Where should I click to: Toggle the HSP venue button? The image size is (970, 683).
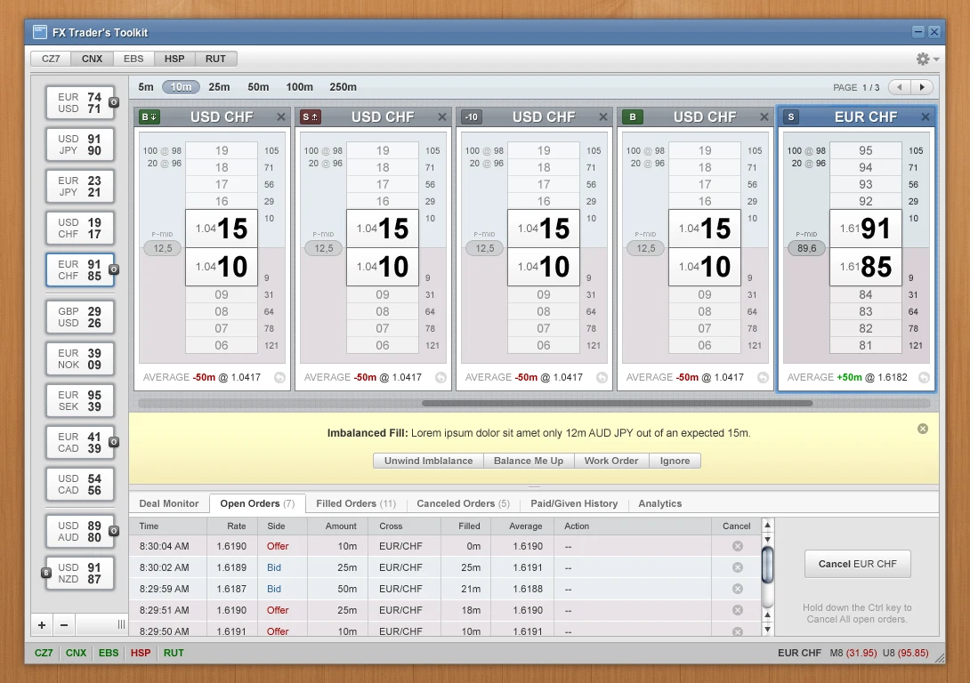click(174, 59)
